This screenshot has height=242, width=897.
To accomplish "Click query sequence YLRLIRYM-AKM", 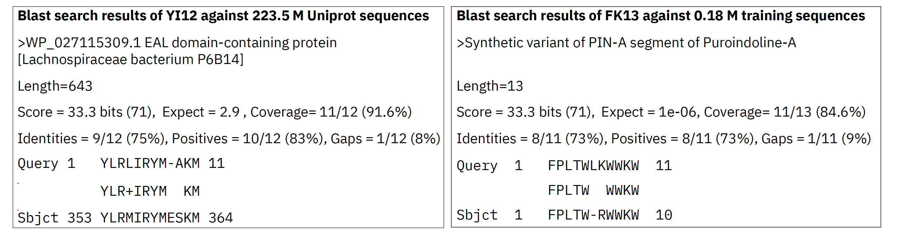I will 150,163.
